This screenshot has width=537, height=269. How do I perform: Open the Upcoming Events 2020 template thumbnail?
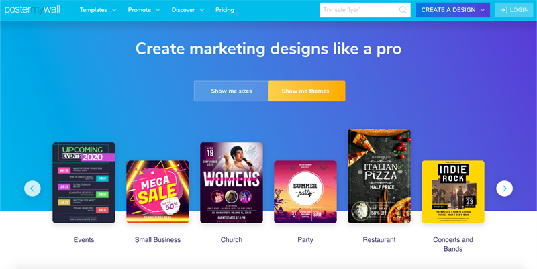tap(84, 182)
